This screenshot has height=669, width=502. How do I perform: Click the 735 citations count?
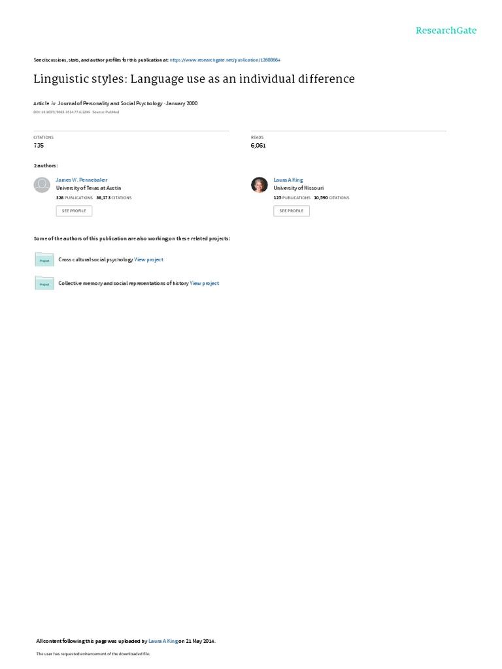pos(39,146)
